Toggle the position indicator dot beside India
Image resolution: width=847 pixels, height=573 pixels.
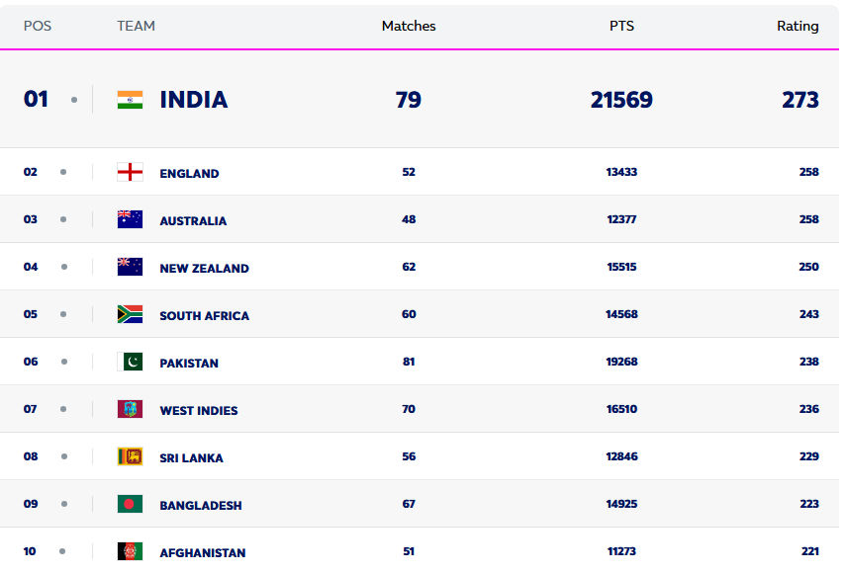(x=74, y=99)
